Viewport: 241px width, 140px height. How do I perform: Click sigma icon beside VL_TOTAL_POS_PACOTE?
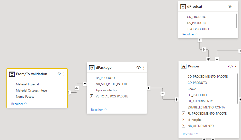coord(92,96)
